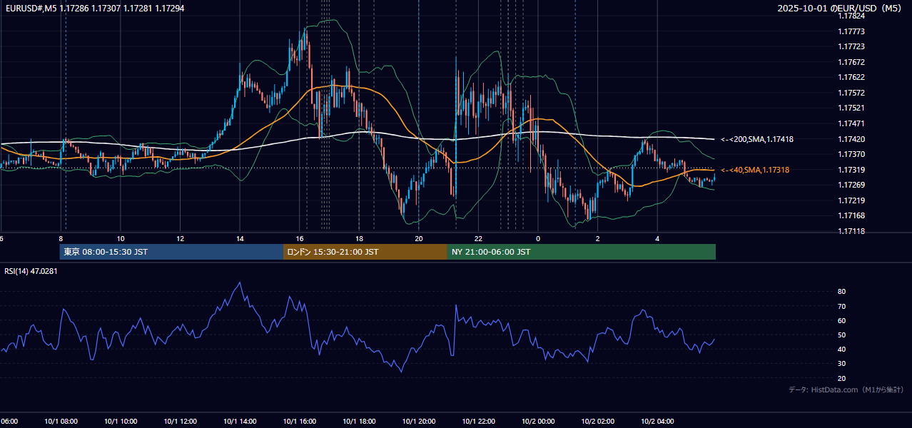Click the 200 SMA label reading 1.17418

[757, 140]
